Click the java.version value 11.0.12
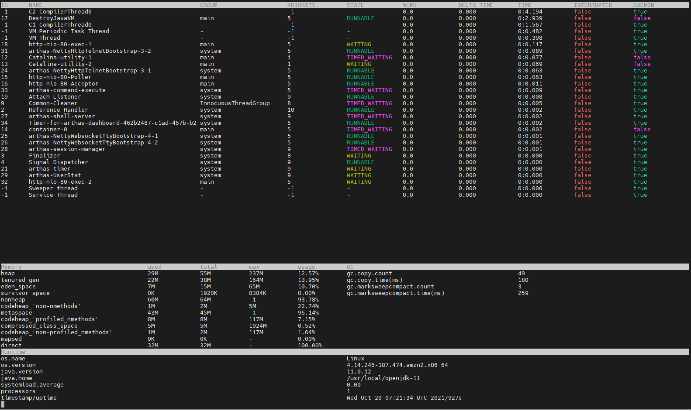 click(x=359, y=372)
